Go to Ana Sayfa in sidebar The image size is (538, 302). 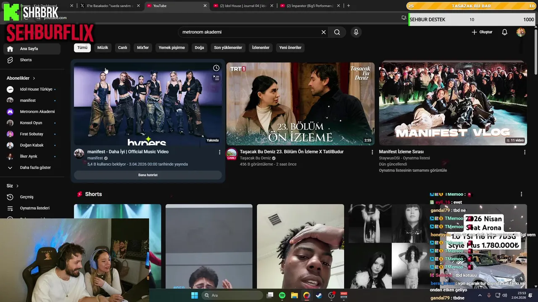click(32, 49)
